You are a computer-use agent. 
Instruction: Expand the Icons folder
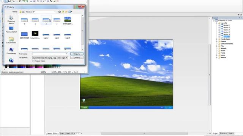216,55
